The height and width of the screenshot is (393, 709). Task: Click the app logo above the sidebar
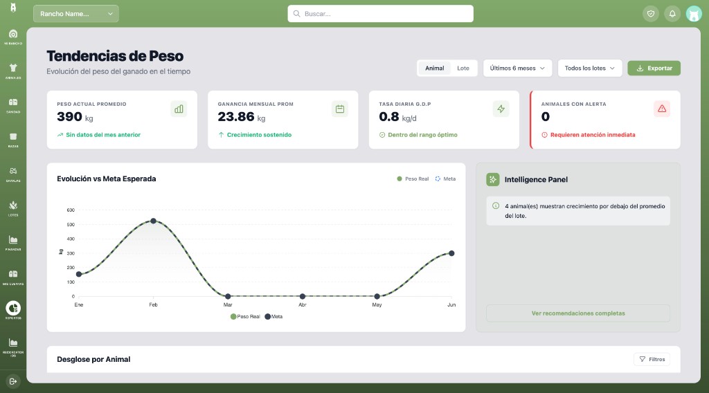[13, 8]
